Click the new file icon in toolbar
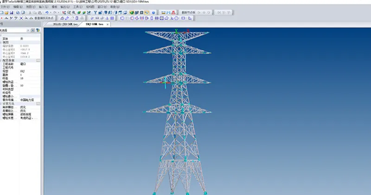371x195 pixels. click(1, 13)
